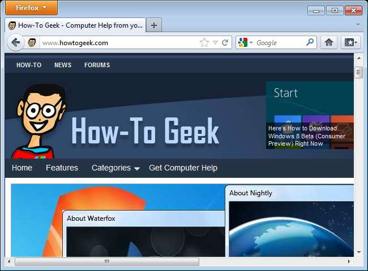Click the vertical scrollbar thumb
This screenshot has height=271, width=368.
coord(358,72)
